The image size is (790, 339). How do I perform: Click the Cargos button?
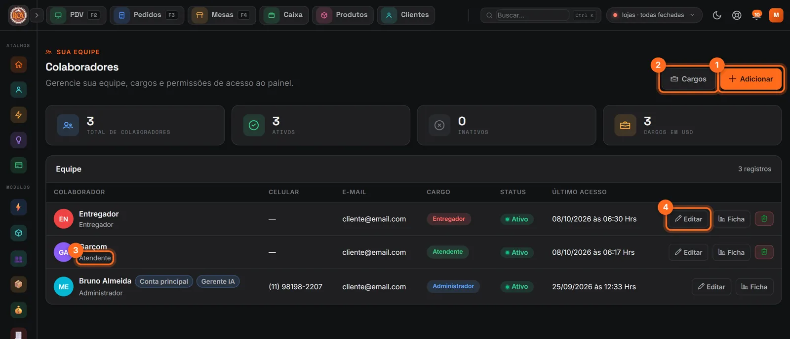pos(688,79)
